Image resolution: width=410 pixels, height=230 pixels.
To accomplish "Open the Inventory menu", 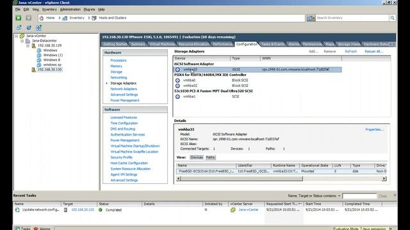I will pos(49,10).
